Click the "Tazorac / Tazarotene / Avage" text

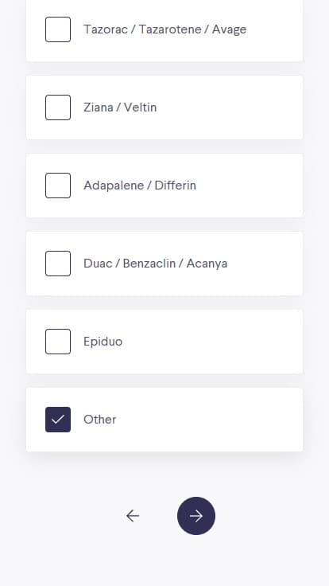[164, 29]
